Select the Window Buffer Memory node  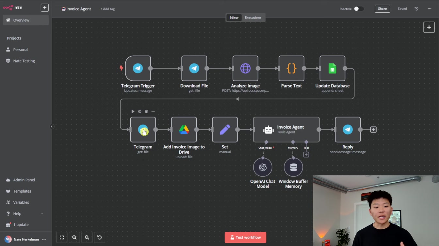[293, 167]
